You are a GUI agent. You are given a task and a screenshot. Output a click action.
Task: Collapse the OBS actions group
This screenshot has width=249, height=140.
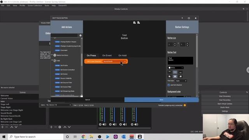pyautogui.click(x=52, y=60)
